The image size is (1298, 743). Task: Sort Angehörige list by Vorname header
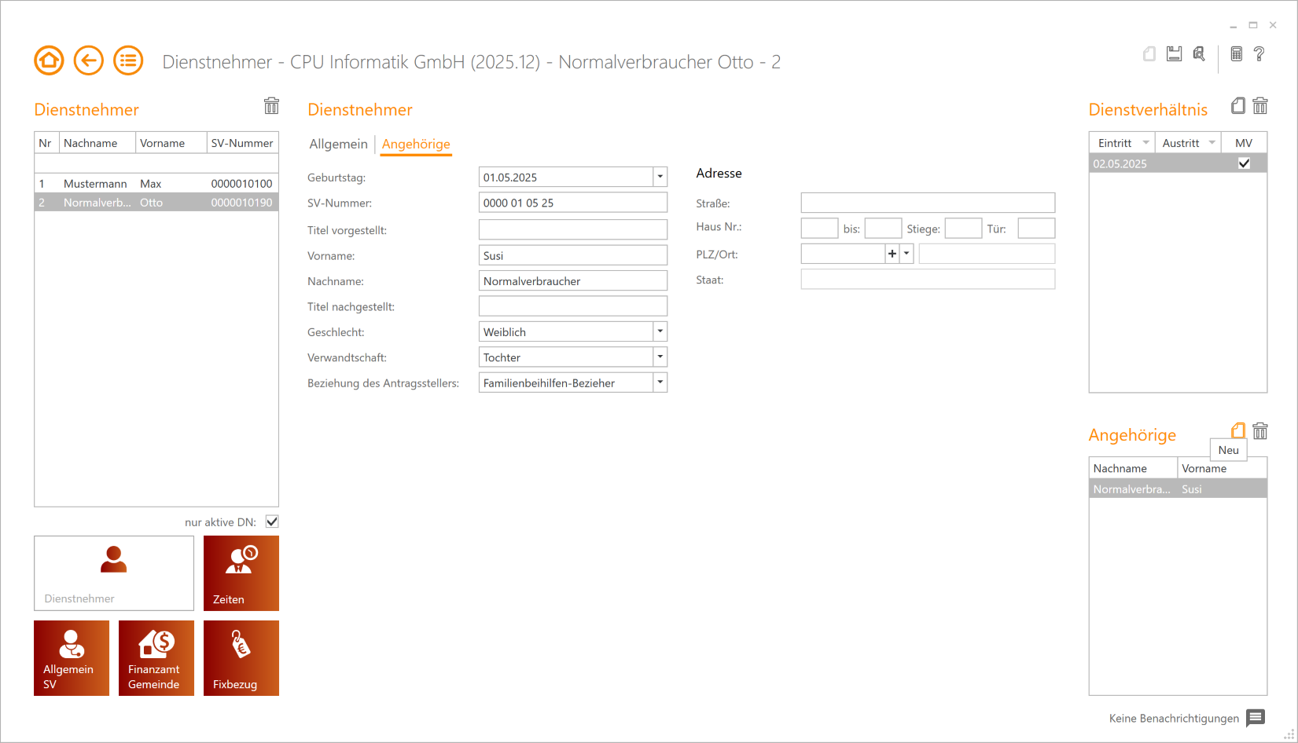click(x=1222, y=468)
